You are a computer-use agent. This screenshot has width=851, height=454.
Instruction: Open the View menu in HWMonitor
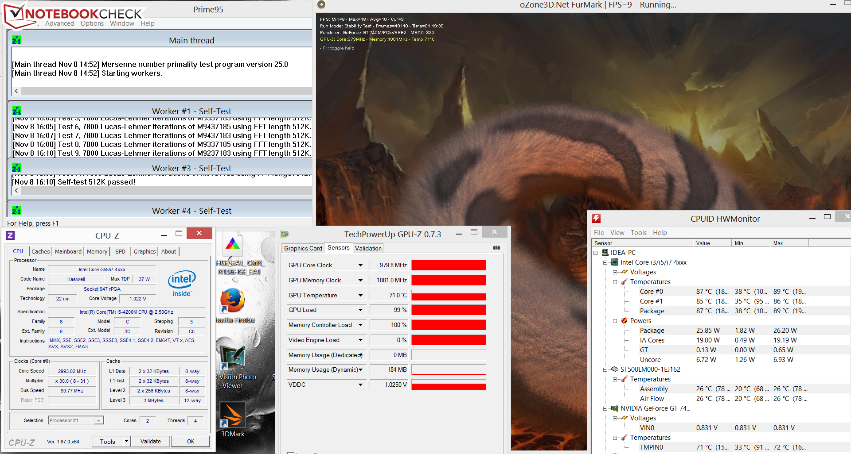(617, 233)
